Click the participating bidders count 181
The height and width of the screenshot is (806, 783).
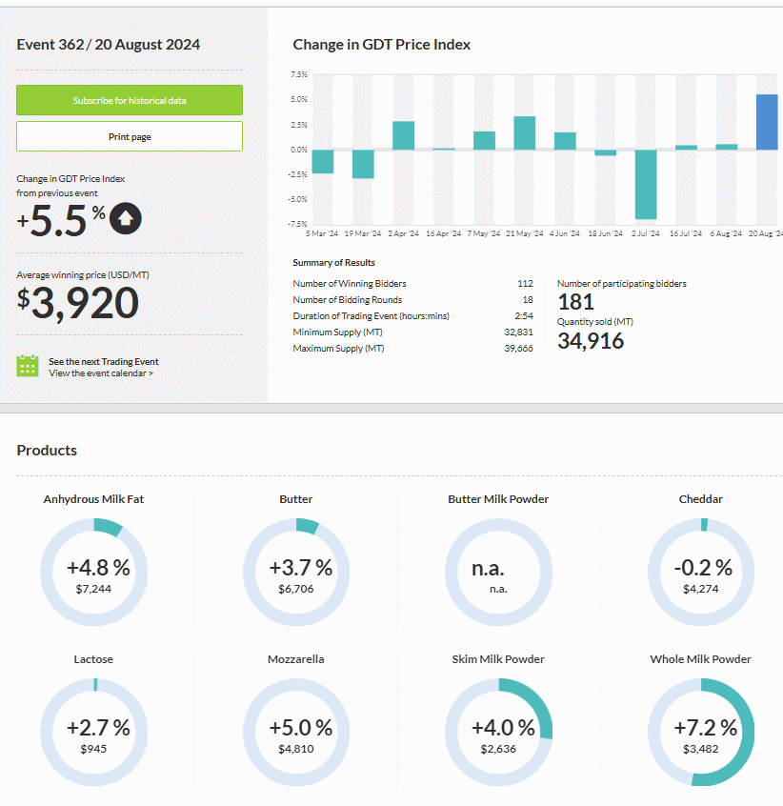click(x=576, y=302)
